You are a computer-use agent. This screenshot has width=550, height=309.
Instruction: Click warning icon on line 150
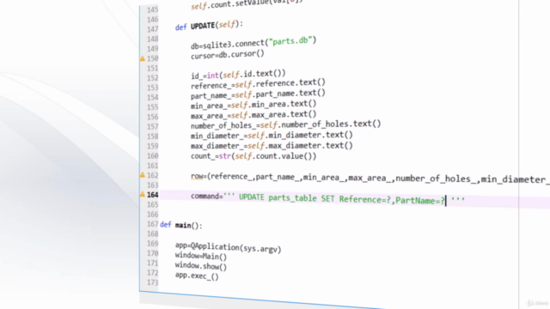[x=143, y=58]
